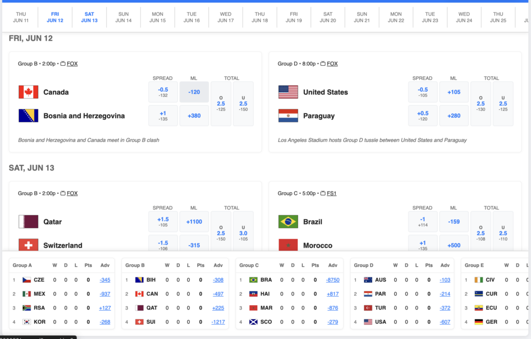Click the MEX flag in Group A
Image resolution: width=531 pixels, height=339 pixels.
pos(27,294)
